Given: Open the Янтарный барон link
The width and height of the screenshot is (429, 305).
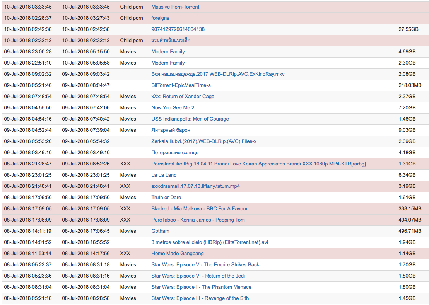Looking at the screenshot, I should coord(171,130).
